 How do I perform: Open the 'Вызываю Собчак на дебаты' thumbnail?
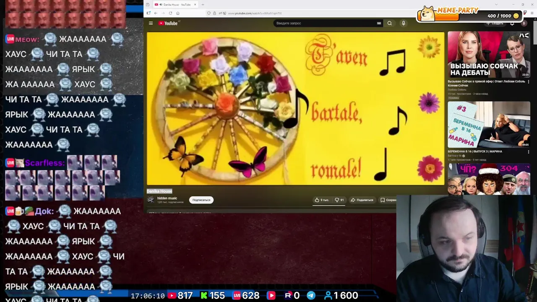point(489,54)
